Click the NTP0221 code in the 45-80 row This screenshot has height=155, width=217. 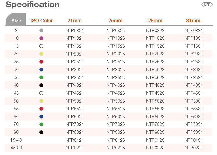75,148
